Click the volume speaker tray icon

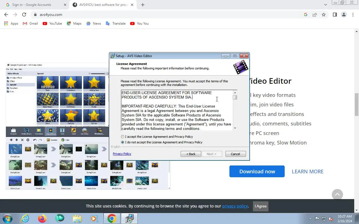coord(331,219)
